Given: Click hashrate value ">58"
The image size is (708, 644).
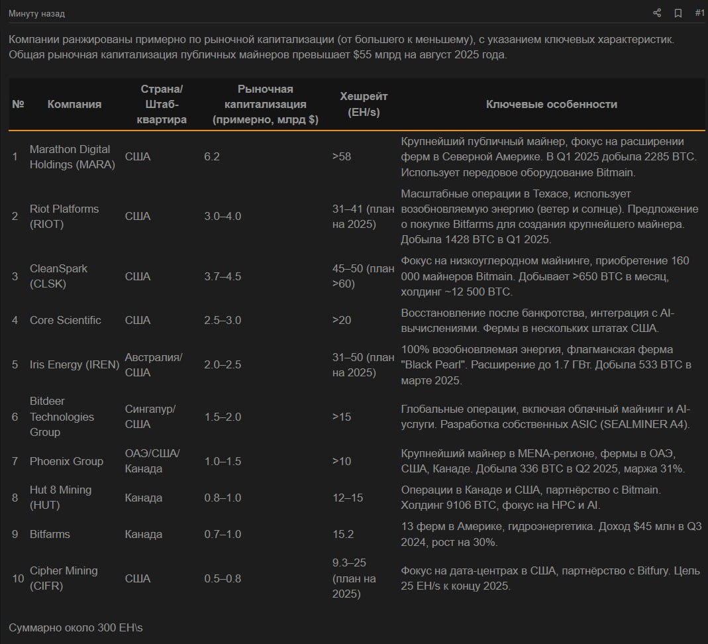Looking at the screenshot, I should point(341,157).
